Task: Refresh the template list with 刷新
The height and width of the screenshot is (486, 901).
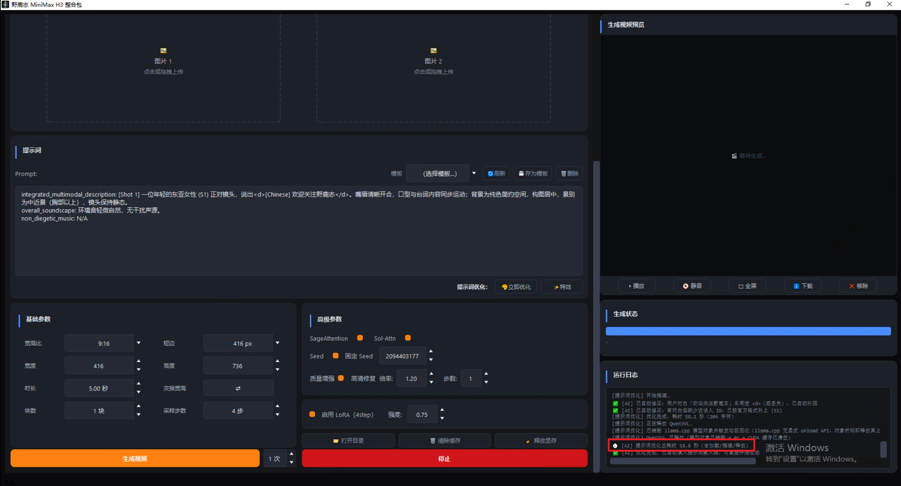Action: (496, 174)
